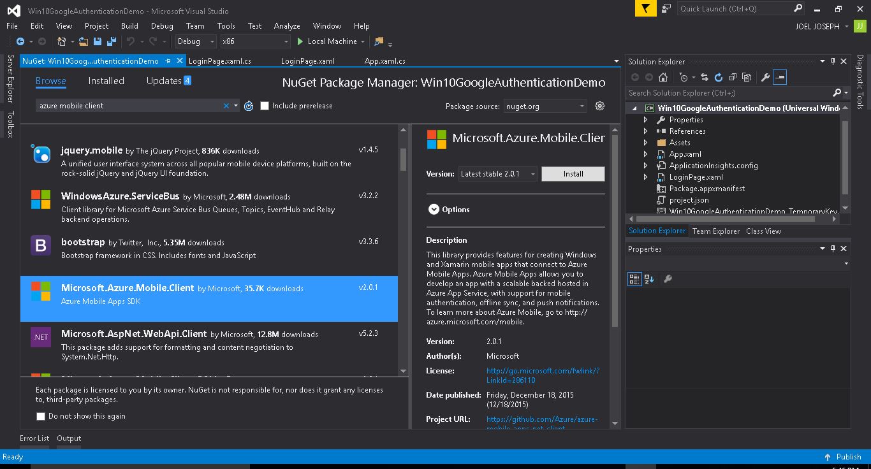
Task: Open Pending Changes Filter in Solution Explorer
Action: [684, 77]
